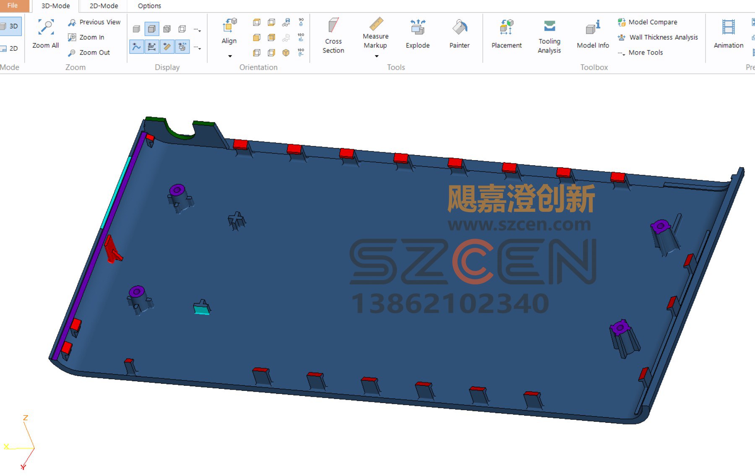Click Previous View
The image size is (755, 476).
coord(94,22)
